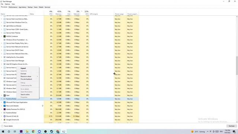Image resolution: width=238 pixels, height=134 pixels.
Task: Collapse view with Fewer details
Action: 7,126
